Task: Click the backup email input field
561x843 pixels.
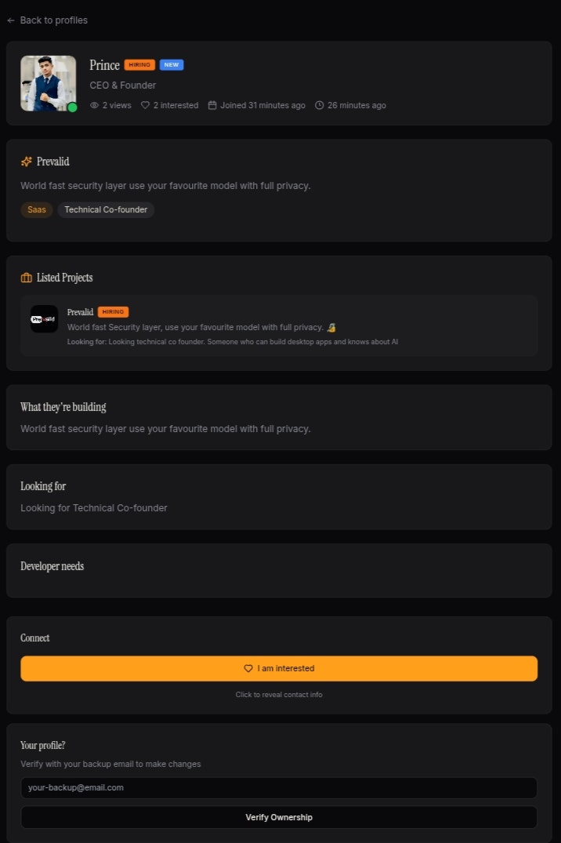Action: coord(279,787)
